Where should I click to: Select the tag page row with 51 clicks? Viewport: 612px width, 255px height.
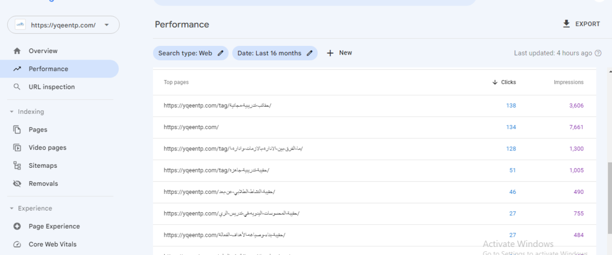point(374,170)
